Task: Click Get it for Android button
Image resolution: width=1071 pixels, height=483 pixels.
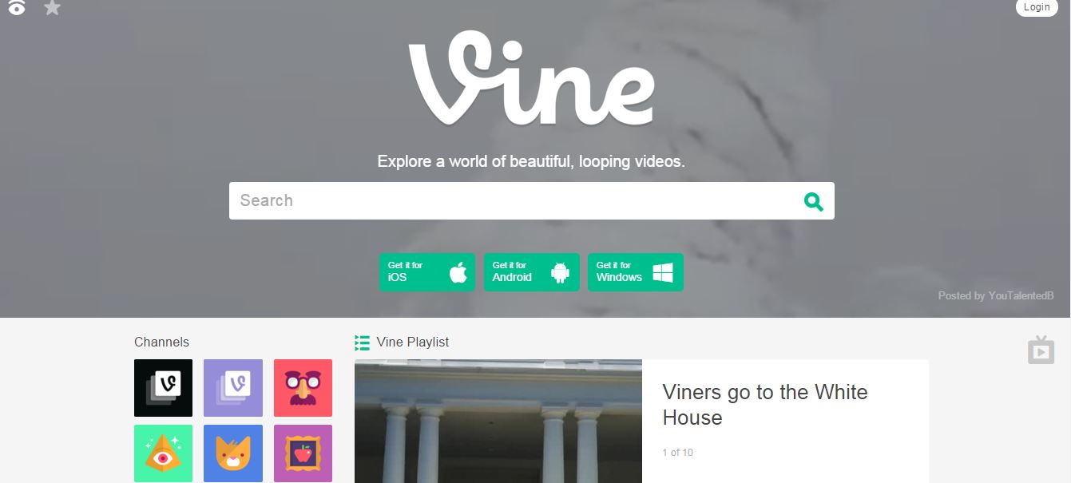Action: click(532, 272)
